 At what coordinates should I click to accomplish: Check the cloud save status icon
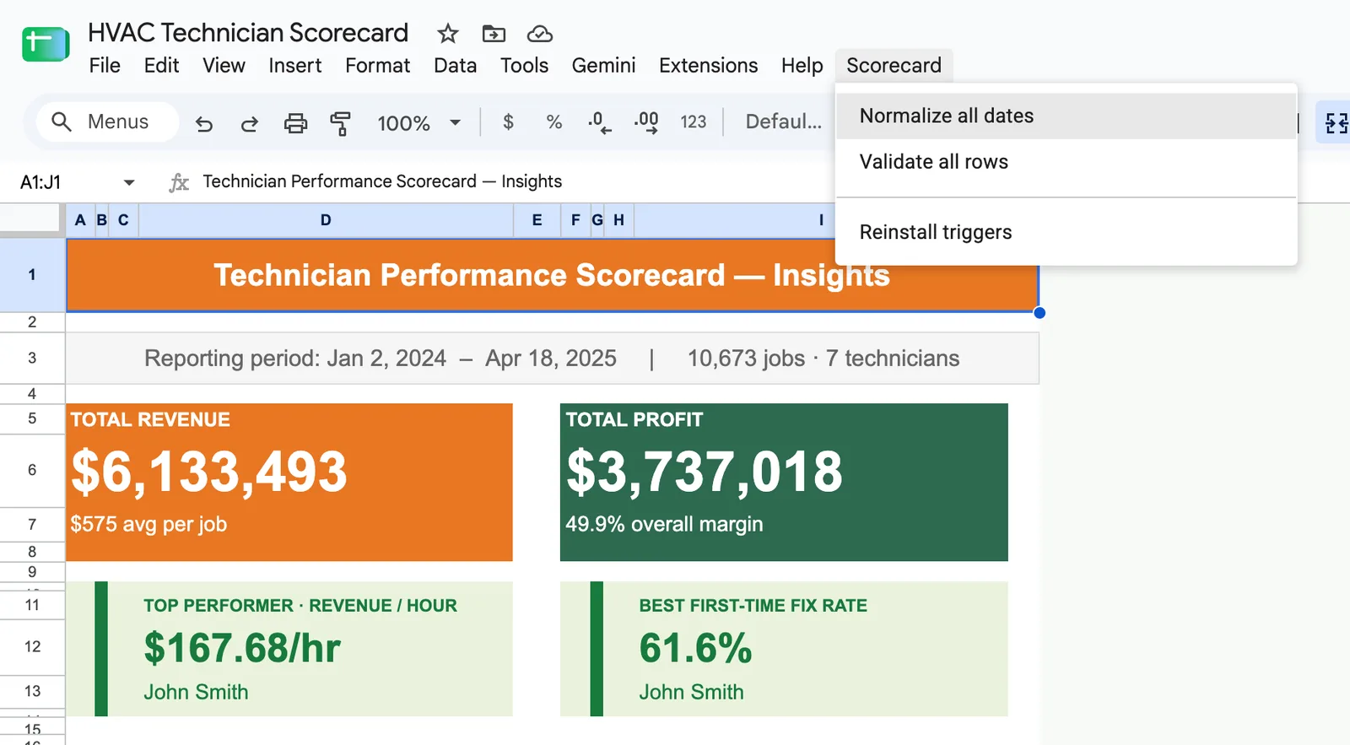pos(540,34)
